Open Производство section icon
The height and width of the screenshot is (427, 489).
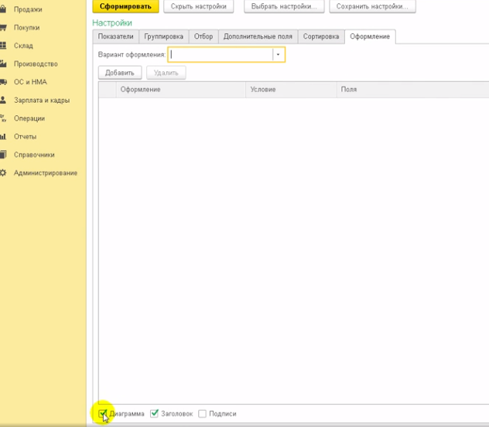tap(3, 64)
